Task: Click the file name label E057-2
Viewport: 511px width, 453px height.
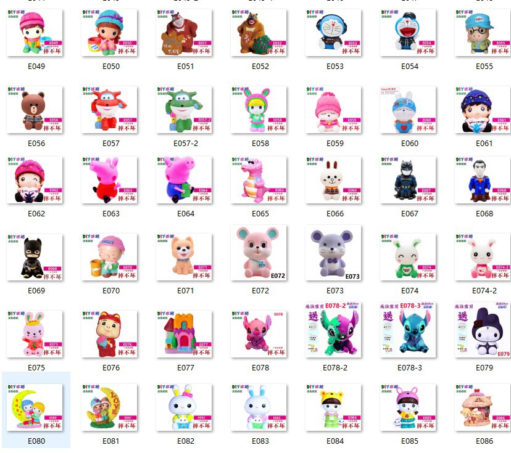Action: pos(185,144)
